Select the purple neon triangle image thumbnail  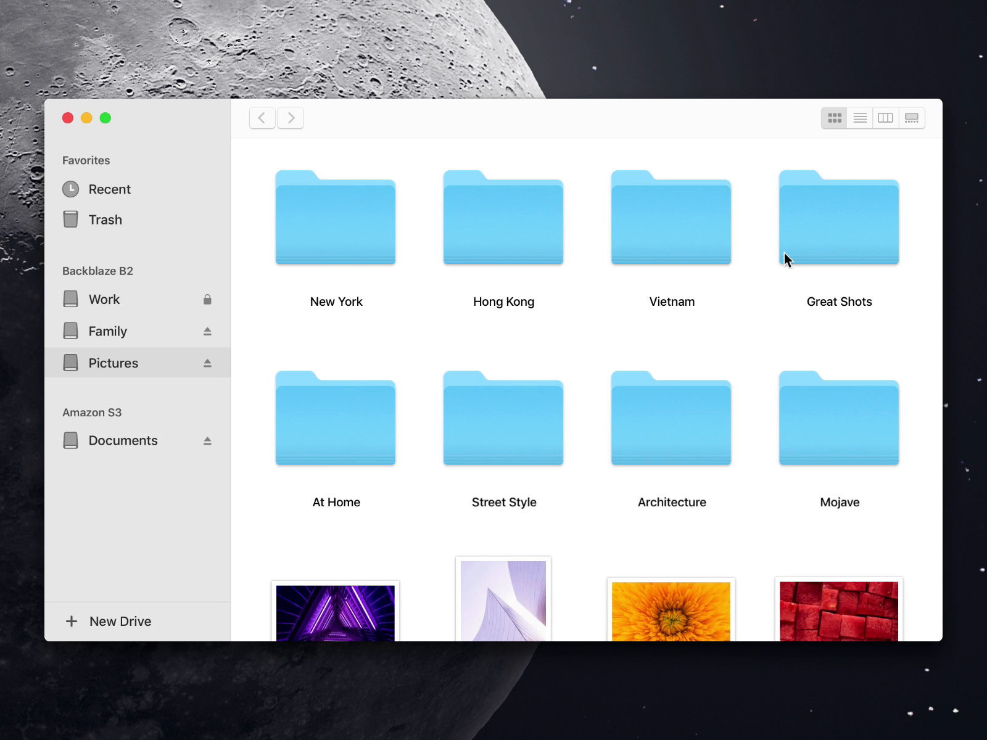[336, 612]
